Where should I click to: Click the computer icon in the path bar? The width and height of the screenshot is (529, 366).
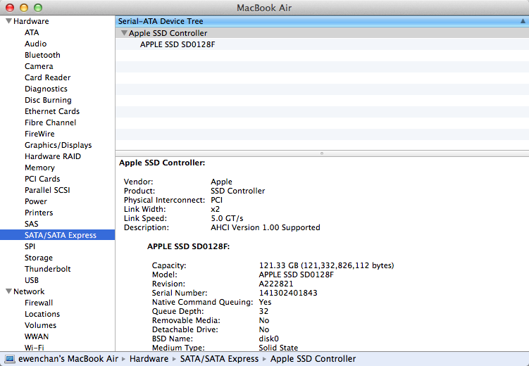pos(10,359)
